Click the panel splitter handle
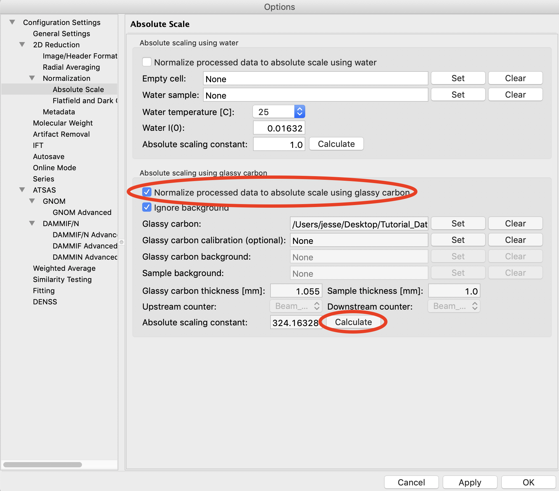The width and height of the screenshot is (559, 491). (x=121, y=242)
